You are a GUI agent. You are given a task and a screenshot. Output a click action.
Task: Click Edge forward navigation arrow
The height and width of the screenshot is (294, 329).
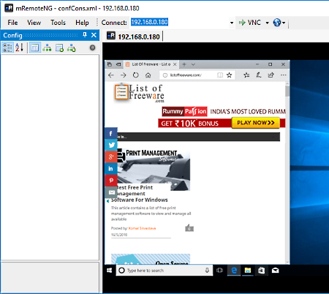point(124,75)
